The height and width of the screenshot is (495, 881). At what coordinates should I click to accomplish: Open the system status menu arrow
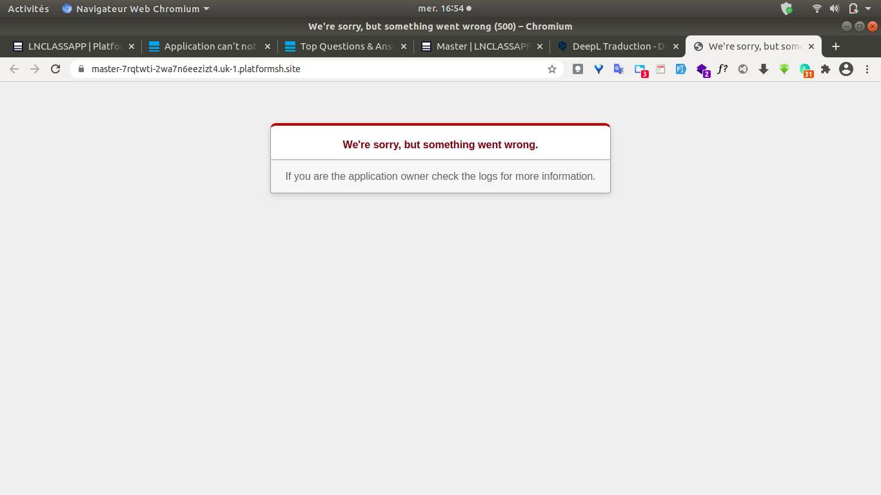[x=868, y=9]
